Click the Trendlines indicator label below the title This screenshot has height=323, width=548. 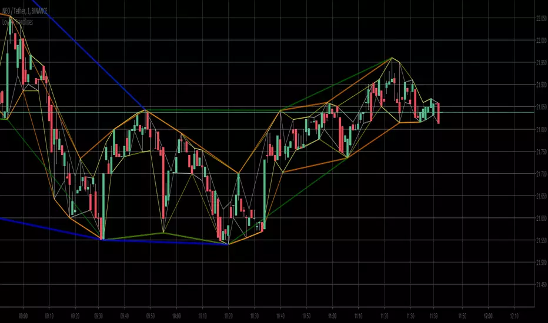[18, 22]
